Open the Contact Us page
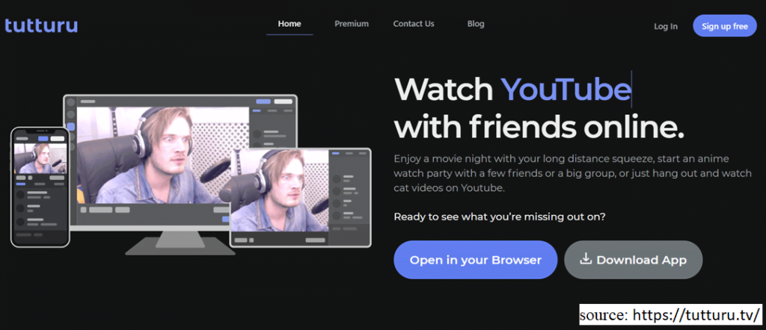The image size is (766, 330). coord(413,23)
